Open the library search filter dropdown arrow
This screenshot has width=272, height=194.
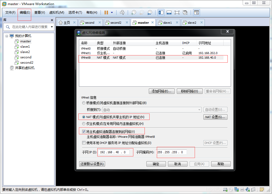[52, 27]
